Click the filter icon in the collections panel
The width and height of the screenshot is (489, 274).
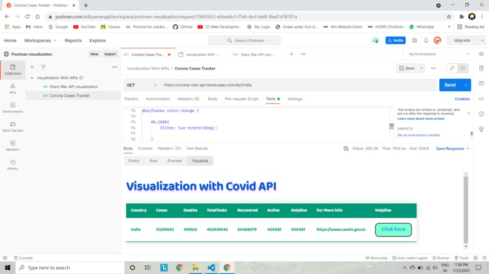43,67
